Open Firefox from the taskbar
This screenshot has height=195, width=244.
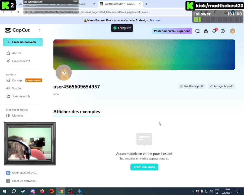tap(42, 191)
